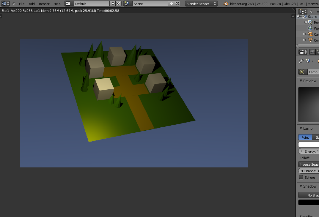Click the scene breadcrumb icon in properties
Screen dimensions: 319x217
click(x=308, y=61)
